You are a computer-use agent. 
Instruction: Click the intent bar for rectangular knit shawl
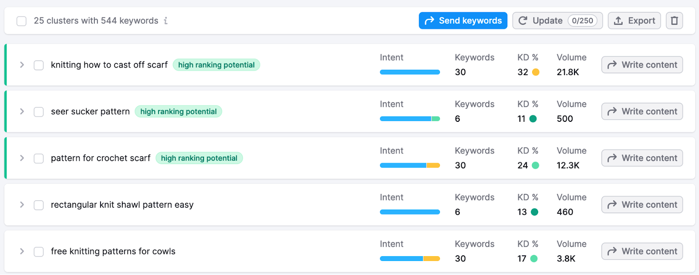[x=410, y=212]
